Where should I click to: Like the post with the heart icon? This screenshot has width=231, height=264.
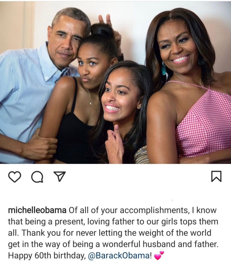tap(15, 176)
